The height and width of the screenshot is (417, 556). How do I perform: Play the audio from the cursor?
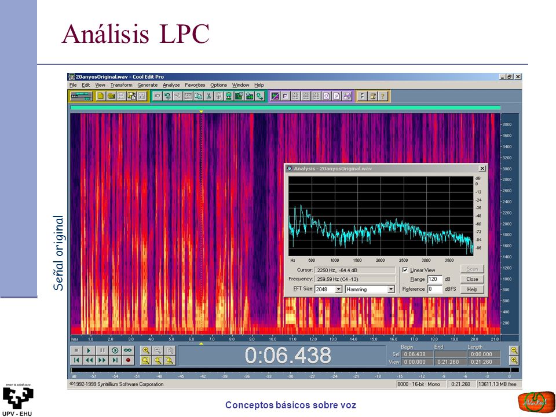point(89,350)
